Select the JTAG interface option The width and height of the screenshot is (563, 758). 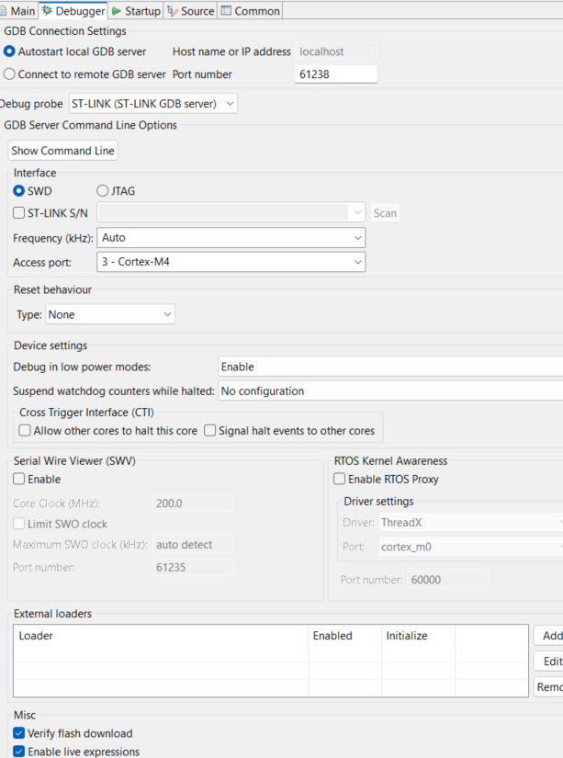pos(103,191)
